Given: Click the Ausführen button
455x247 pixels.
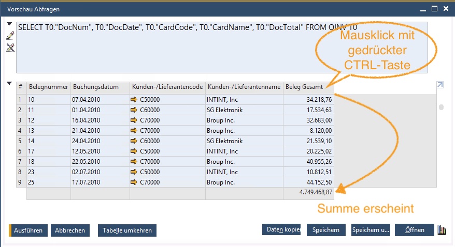Looking at the screenshot, I should coord(28,230).
